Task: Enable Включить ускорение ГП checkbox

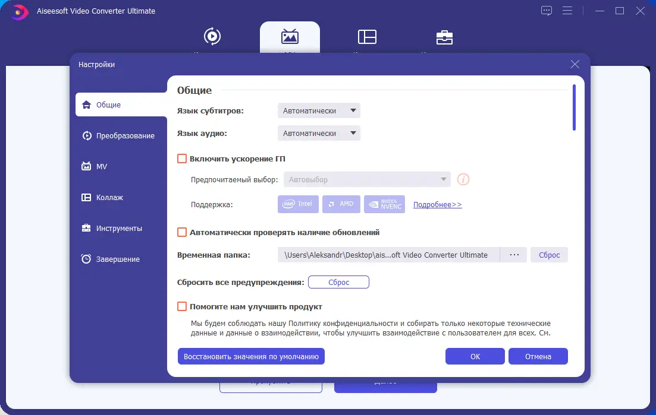Action: pyautogui.click(x=182, y=159)
